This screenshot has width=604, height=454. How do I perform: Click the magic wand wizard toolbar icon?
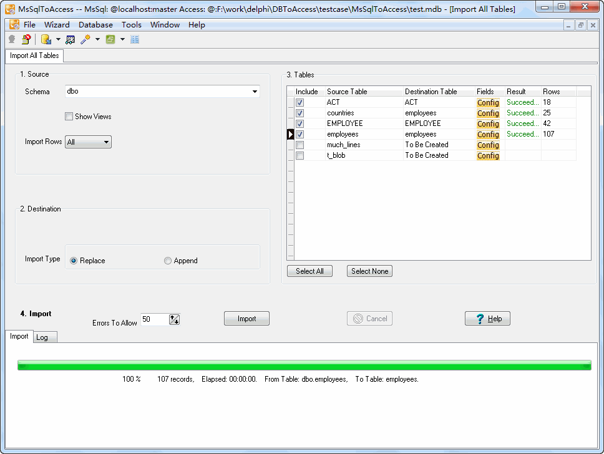(x=85, y=39)
